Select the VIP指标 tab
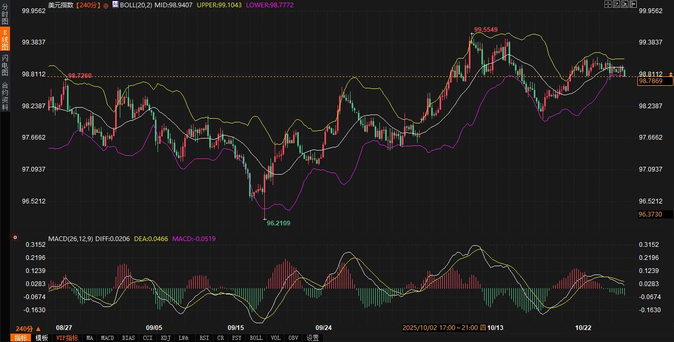 (68, 338)
